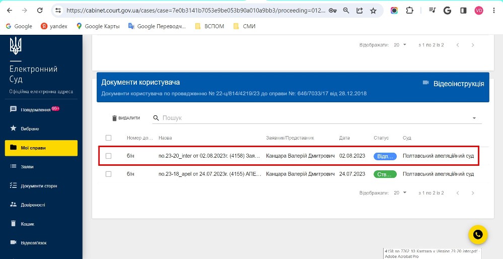Toggle select-all checkbox in table header
The image size is (503, 259).
(x=108, y=138)
